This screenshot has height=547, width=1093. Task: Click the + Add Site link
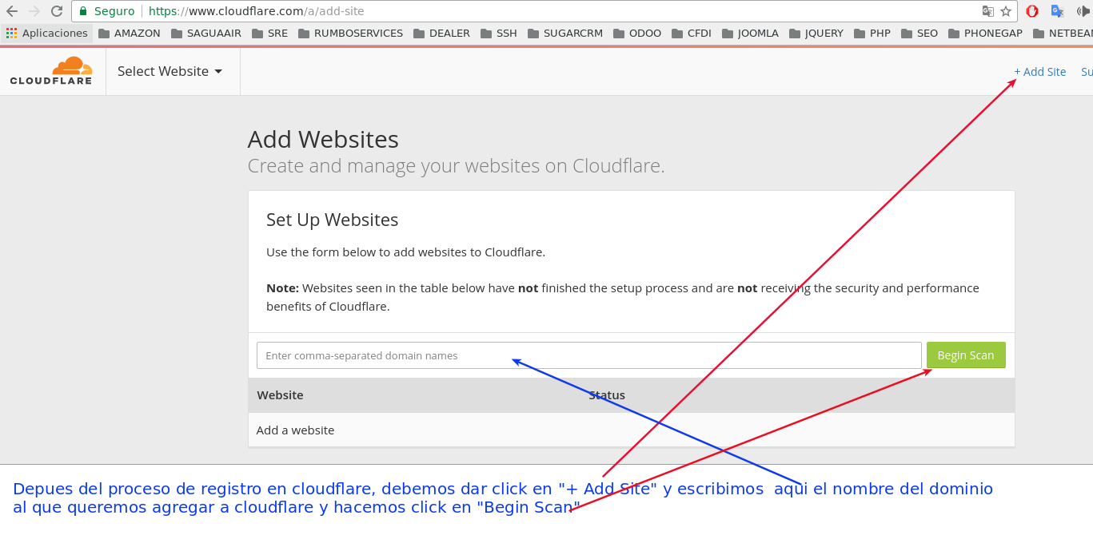point(1039,71)
